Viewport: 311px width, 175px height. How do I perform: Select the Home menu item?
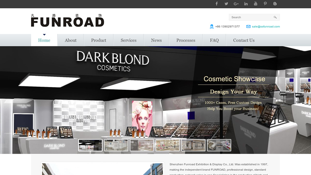44,40
